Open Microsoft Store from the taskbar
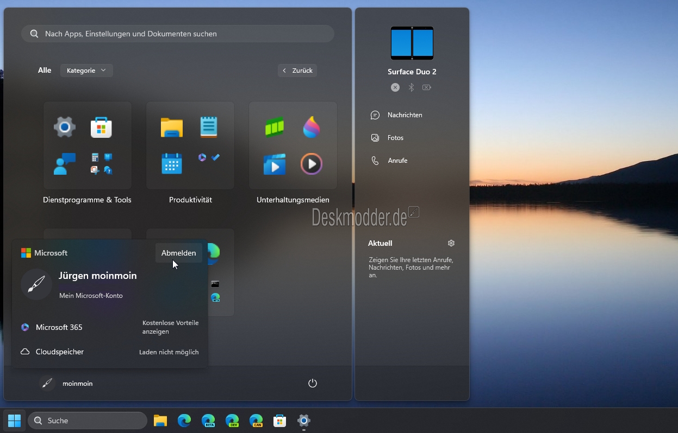This screenshot has height=433, width=678. click(280, 421)
